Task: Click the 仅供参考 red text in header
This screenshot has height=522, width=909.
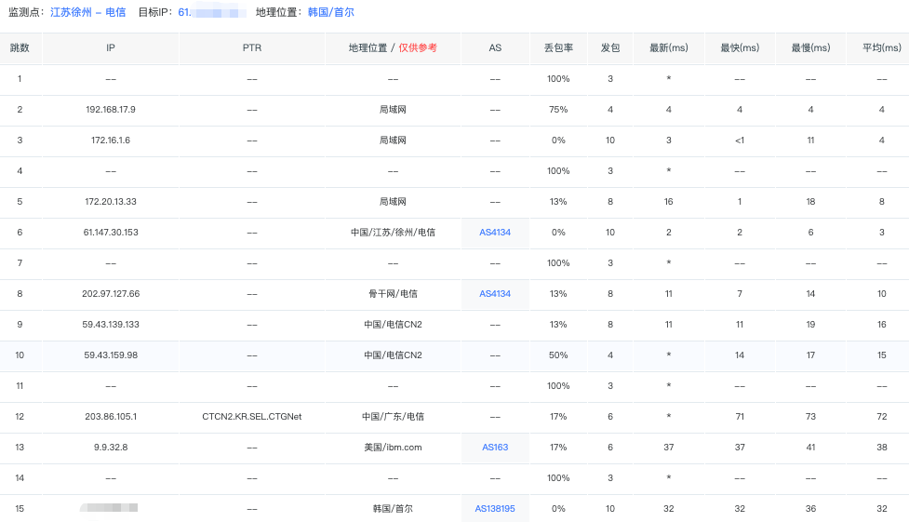Action: click(418, 47)
